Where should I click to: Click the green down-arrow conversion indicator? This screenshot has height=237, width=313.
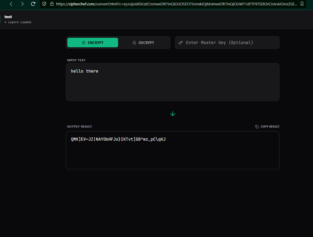(x=172, y=114)
